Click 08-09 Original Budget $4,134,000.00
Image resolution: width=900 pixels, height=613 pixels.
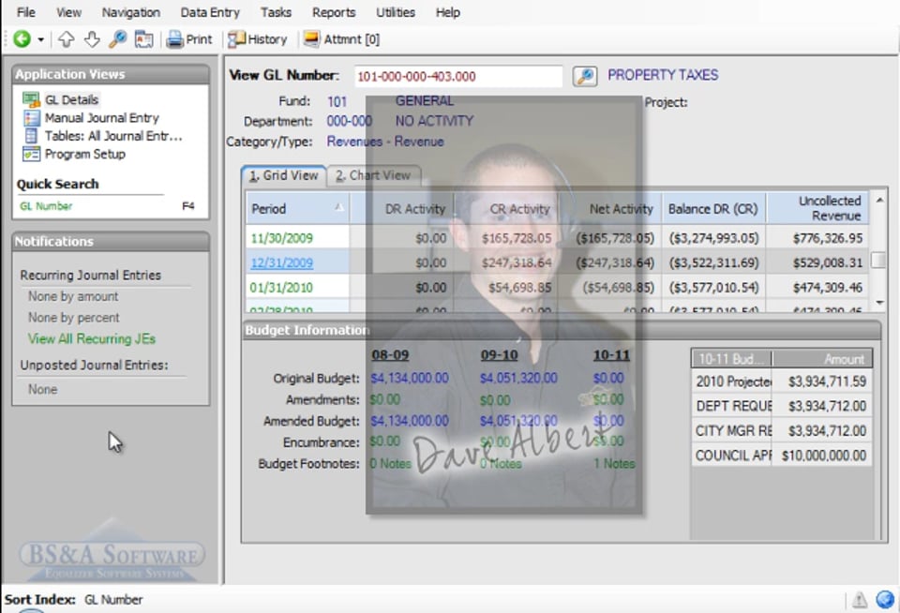(410, 379)
